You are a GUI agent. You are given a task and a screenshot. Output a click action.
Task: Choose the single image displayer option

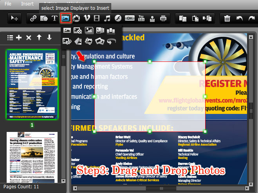pos(67,31)
